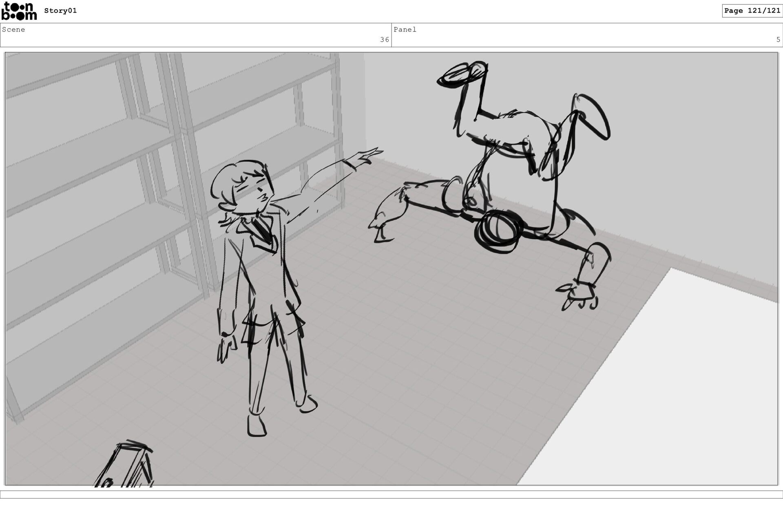Image resolution: width=783 pixels, height=506 pixels.
Task: Click the Toon Boom logo
Action: click(x=19, y=11)
